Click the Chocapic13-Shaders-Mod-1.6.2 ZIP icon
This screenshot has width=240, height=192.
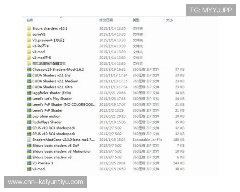coord(29,69)
